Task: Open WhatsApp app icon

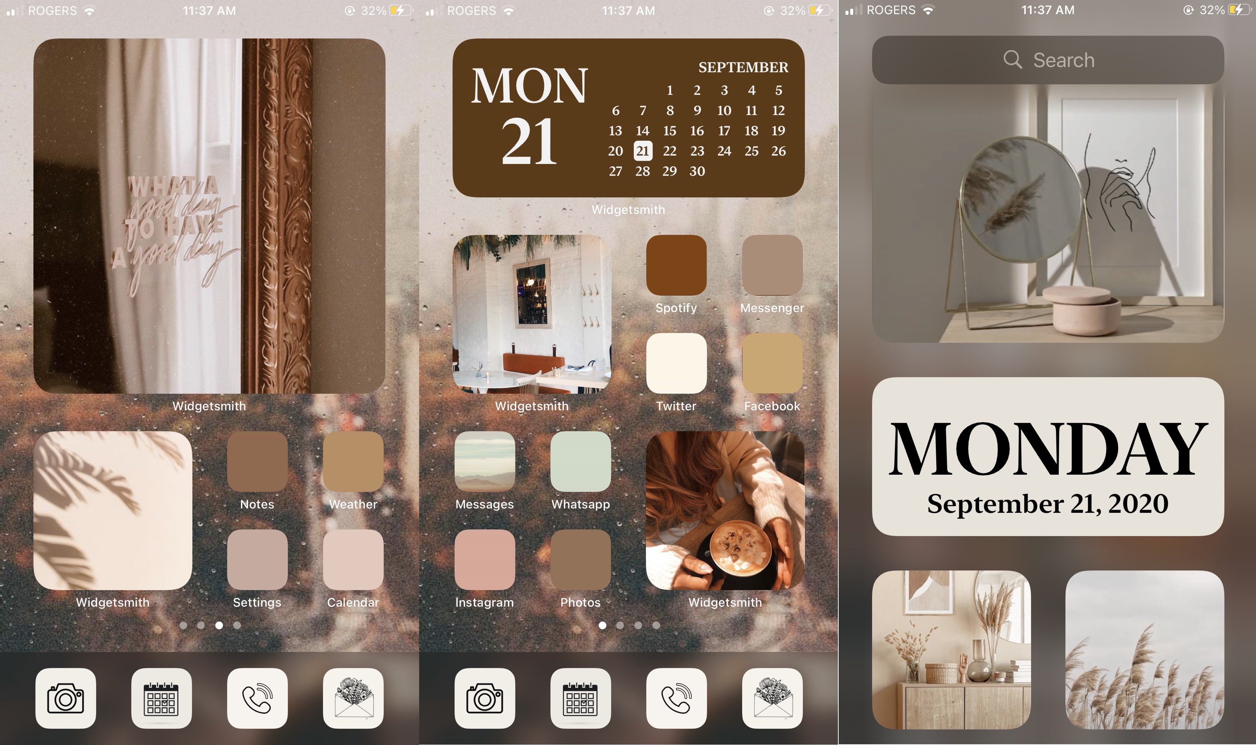Action: (x=580, y=464)
